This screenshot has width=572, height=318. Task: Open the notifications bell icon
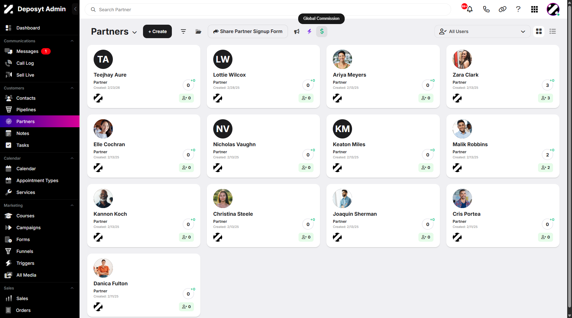coord(470,9)
